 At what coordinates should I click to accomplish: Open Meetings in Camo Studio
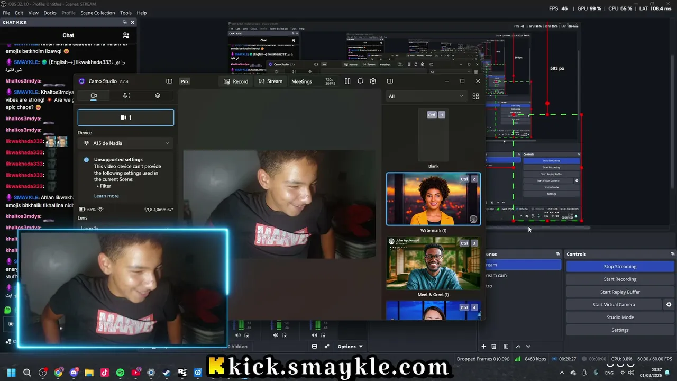pos(301,81)
